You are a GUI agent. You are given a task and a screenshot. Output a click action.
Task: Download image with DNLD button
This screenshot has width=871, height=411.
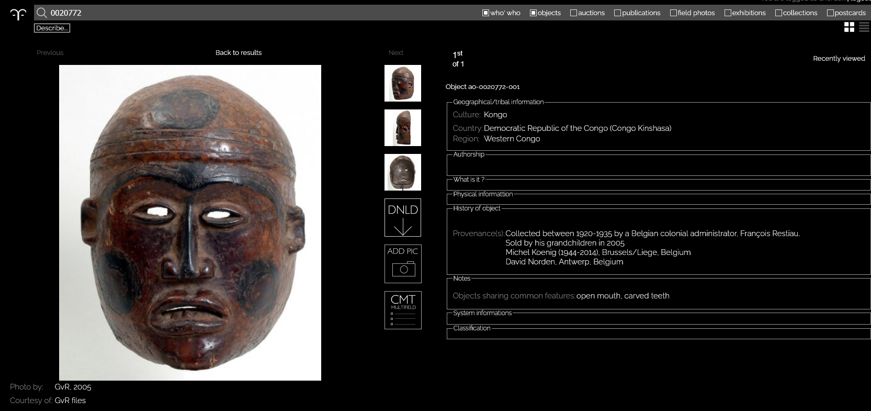(403, 217)
